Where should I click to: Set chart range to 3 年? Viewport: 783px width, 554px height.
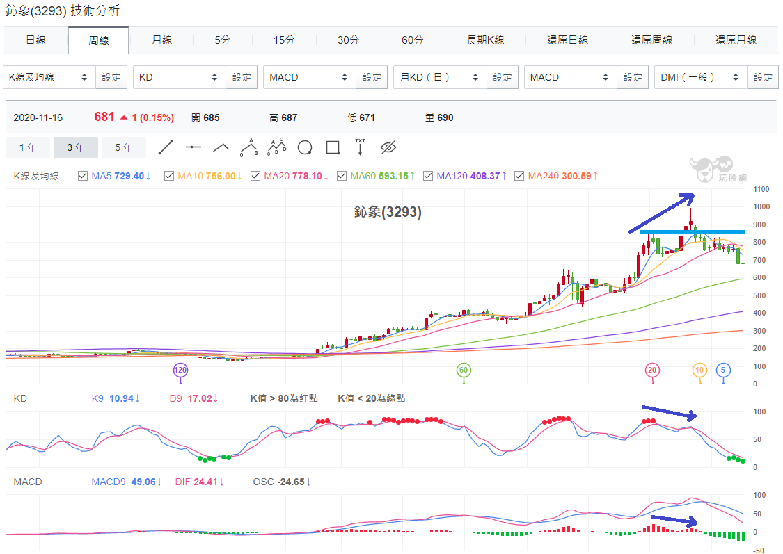point(76,147)
